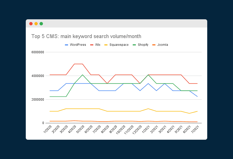Image resolution: width=233 pixels, height=159 pixels.
Task: Select the Squarespace yellow legend marker
Action: [x=106, y=45]
